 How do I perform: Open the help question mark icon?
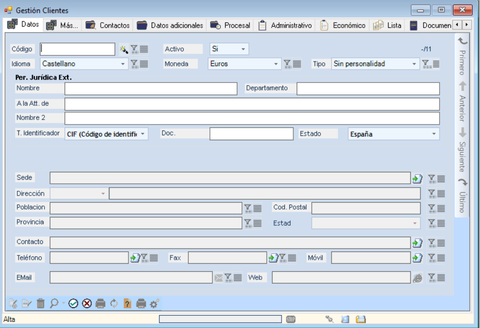127,303
